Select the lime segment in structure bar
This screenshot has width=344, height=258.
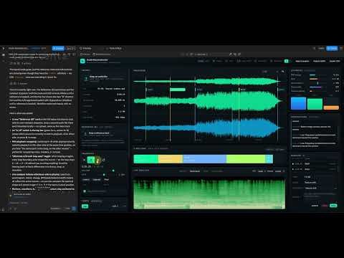click(246, 159)
